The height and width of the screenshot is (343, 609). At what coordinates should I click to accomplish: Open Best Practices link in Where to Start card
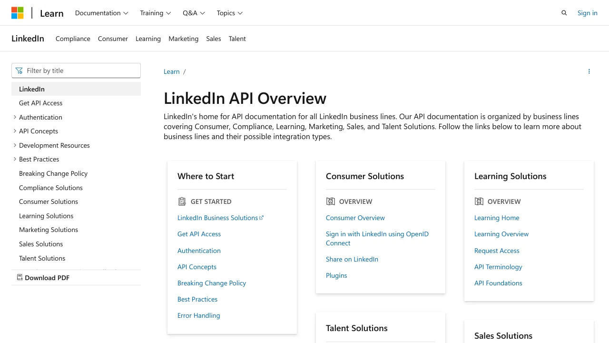[197, 299]
